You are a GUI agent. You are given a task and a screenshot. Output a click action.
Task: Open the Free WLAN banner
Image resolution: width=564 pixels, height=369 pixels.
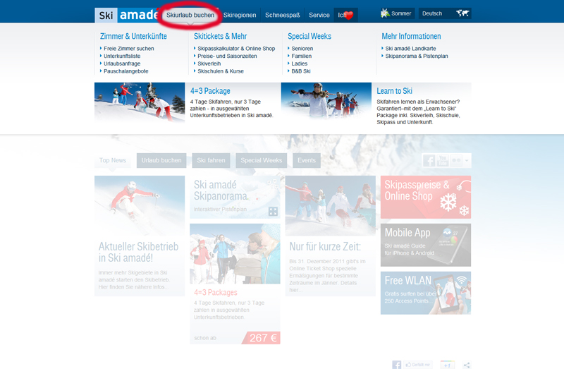pyautogui.click(x=426, y=293)
